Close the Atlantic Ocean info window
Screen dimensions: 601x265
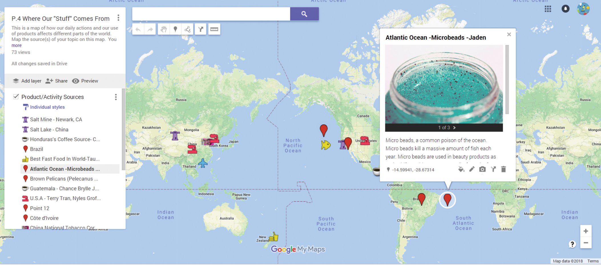coord(509,34)
